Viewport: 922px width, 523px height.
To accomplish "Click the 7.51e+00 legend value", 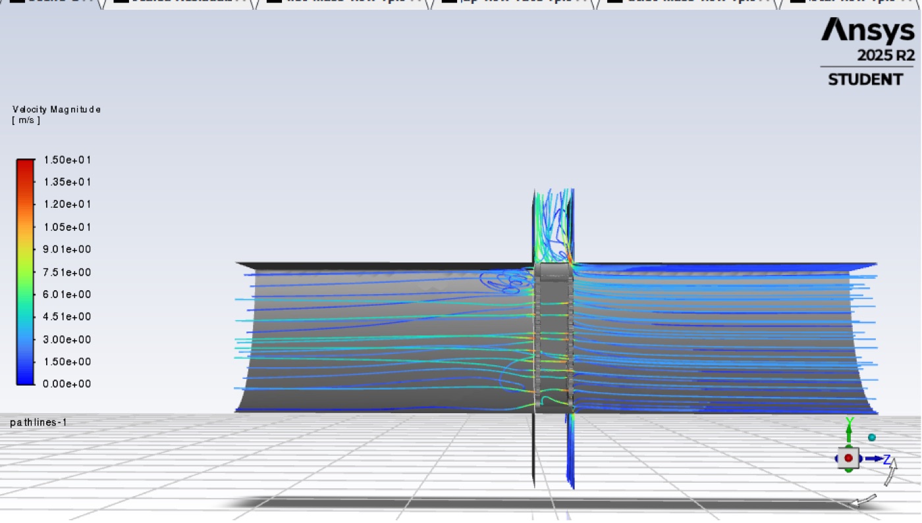I will coord(67,272).
